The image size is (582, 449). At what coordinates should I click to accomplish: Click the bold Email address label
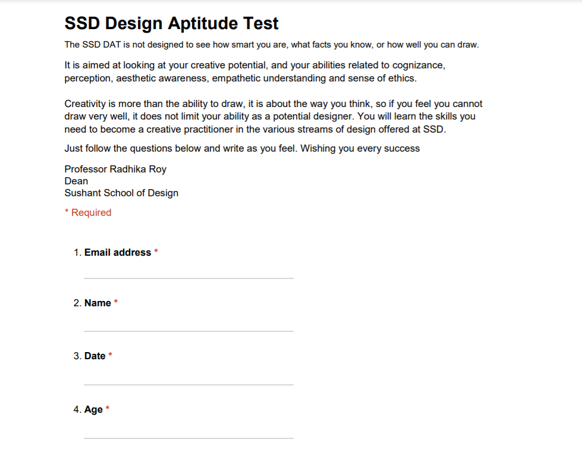[x=118, y=253]
